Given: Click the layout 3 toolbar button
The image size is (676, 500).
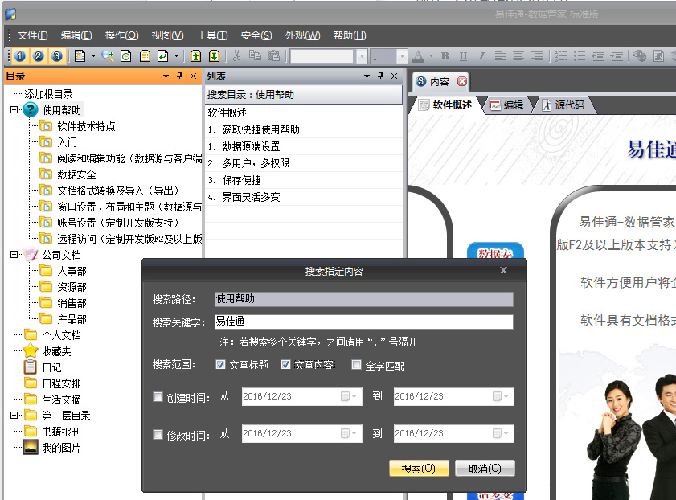Looking at the screenshot, I should 55,56.
